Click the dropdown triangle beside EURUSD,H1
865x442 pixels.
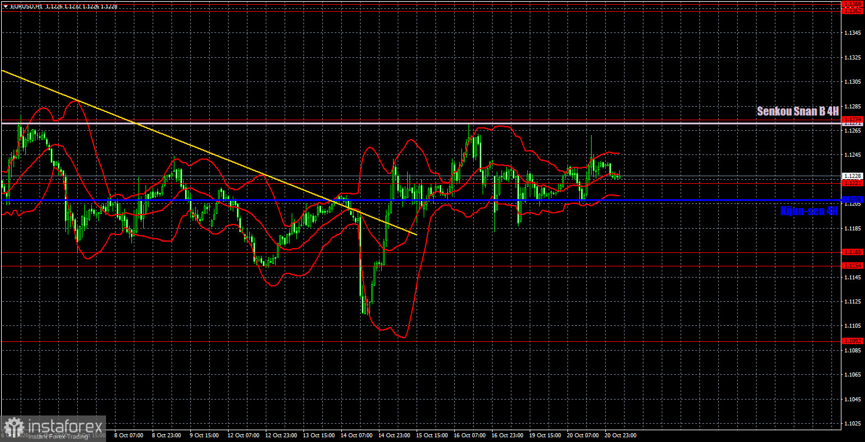point(5,6)
